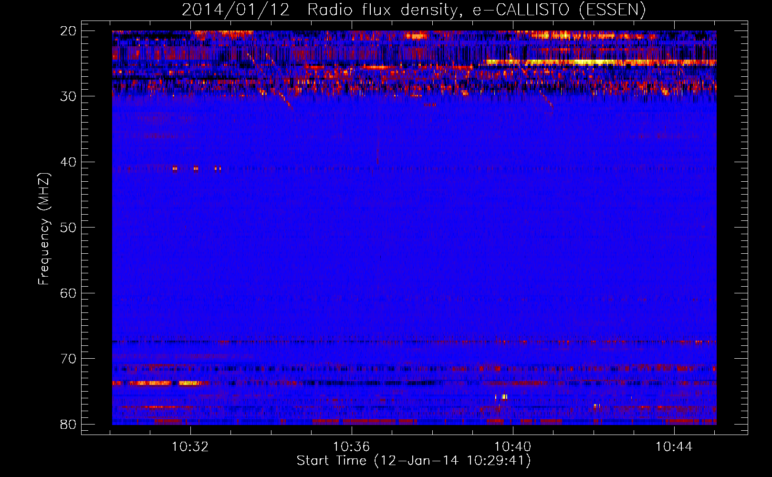Click the 50 frequency tick label
The height and width of the screenshot is (477, 772).
pos(68,228)
